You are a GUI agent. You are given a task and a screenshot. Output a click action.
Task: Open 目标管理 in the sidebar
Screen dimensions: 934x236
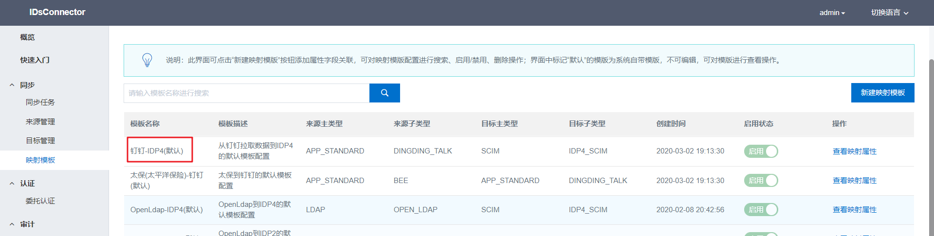coord(40,141)
